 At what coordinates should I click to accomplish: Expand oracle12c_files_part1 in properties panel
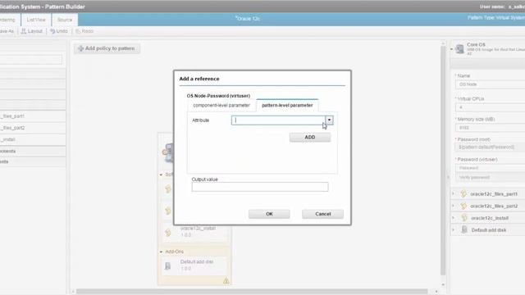[454, 193]
